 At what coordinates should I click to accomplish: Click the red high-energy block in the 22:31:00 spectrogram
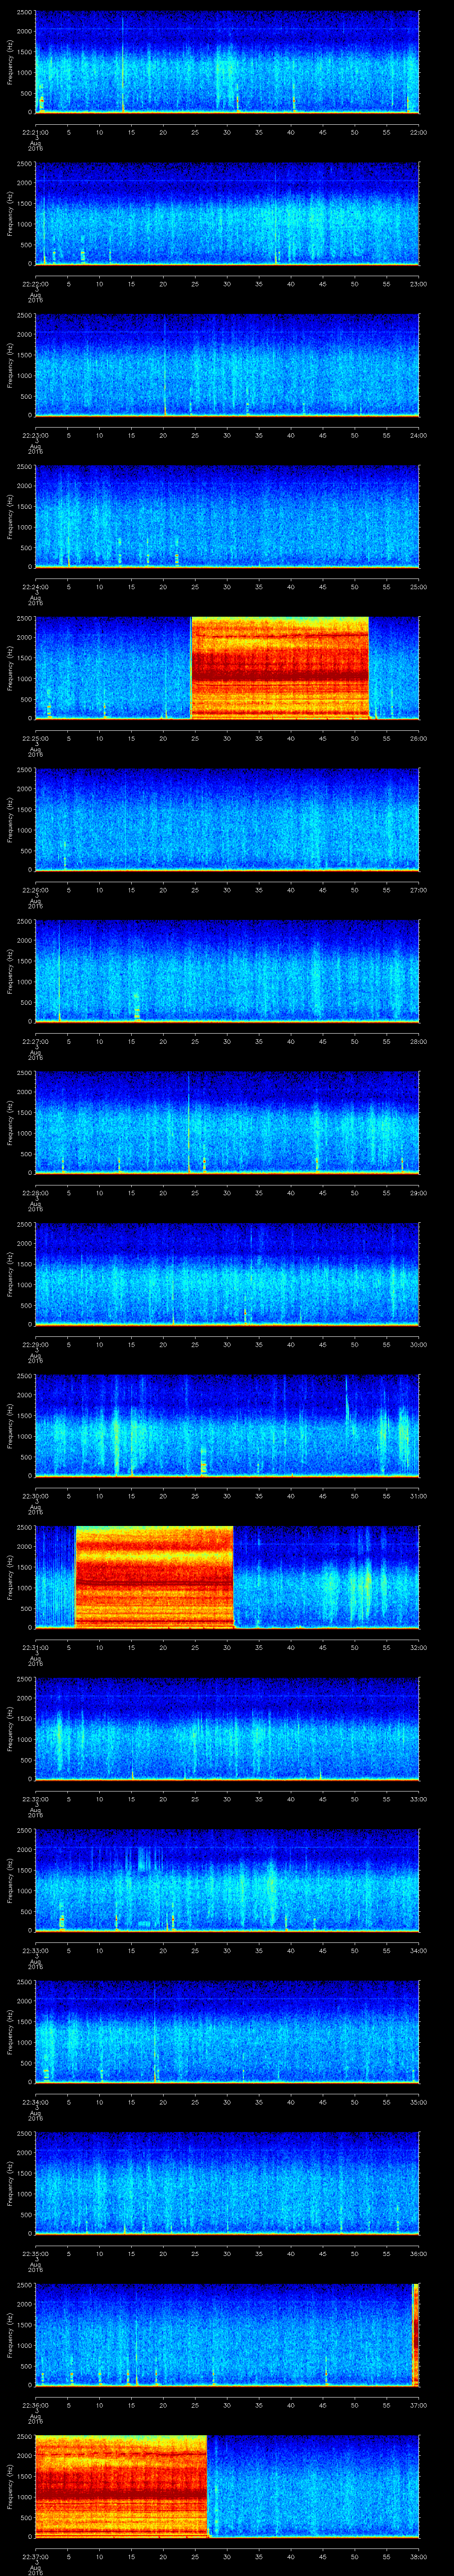pos(154,1576)
